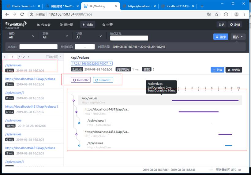Go to previous trace list page

[4, 57]
